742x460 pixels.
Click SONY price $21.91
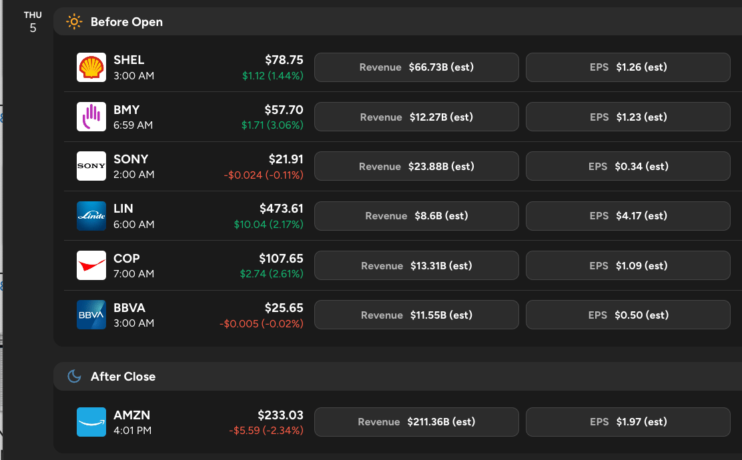coord(286,159)
